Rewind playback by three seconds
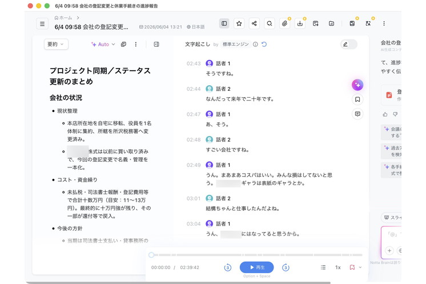Image resolution: width=426 pixels, height=284 pixels. coord(228,267)
